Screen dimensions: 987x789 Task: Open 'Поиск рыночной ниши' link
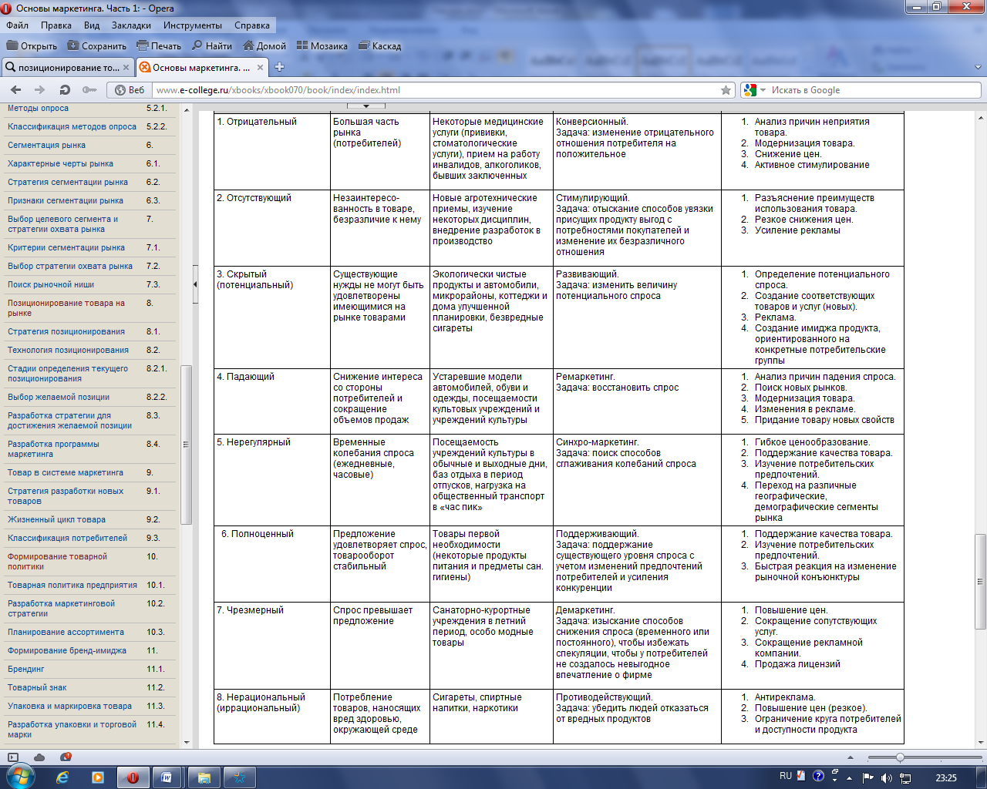[51, 284]
